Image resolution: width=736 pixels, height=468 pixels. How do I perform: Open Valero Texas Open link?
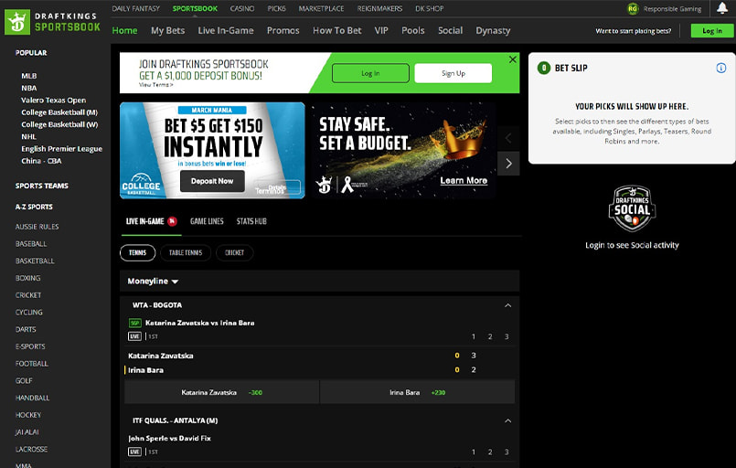[54, 100]
